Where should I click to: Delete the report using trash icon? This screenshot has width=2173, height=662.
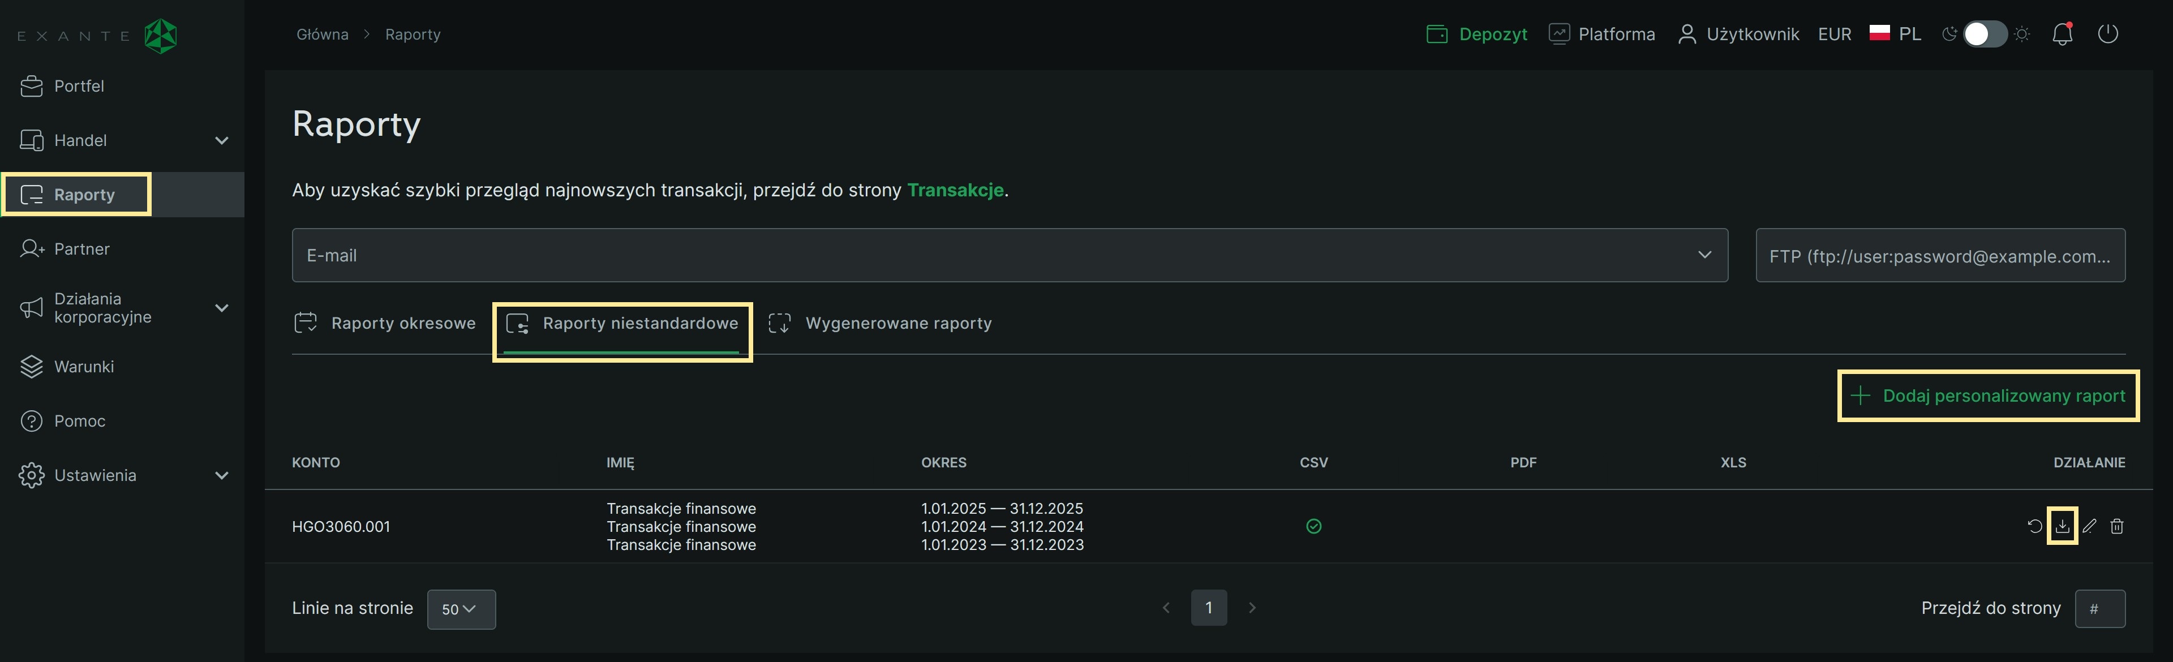pos(2116,526)
